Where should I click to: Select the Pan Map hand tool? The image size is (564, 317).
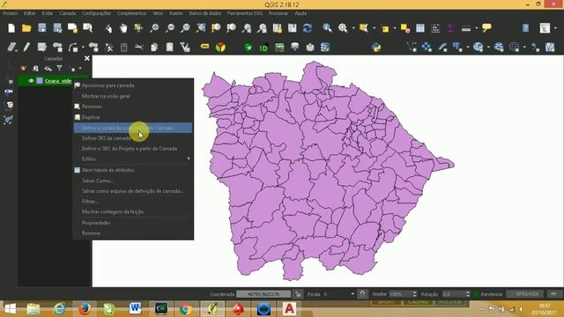point(123,28)
